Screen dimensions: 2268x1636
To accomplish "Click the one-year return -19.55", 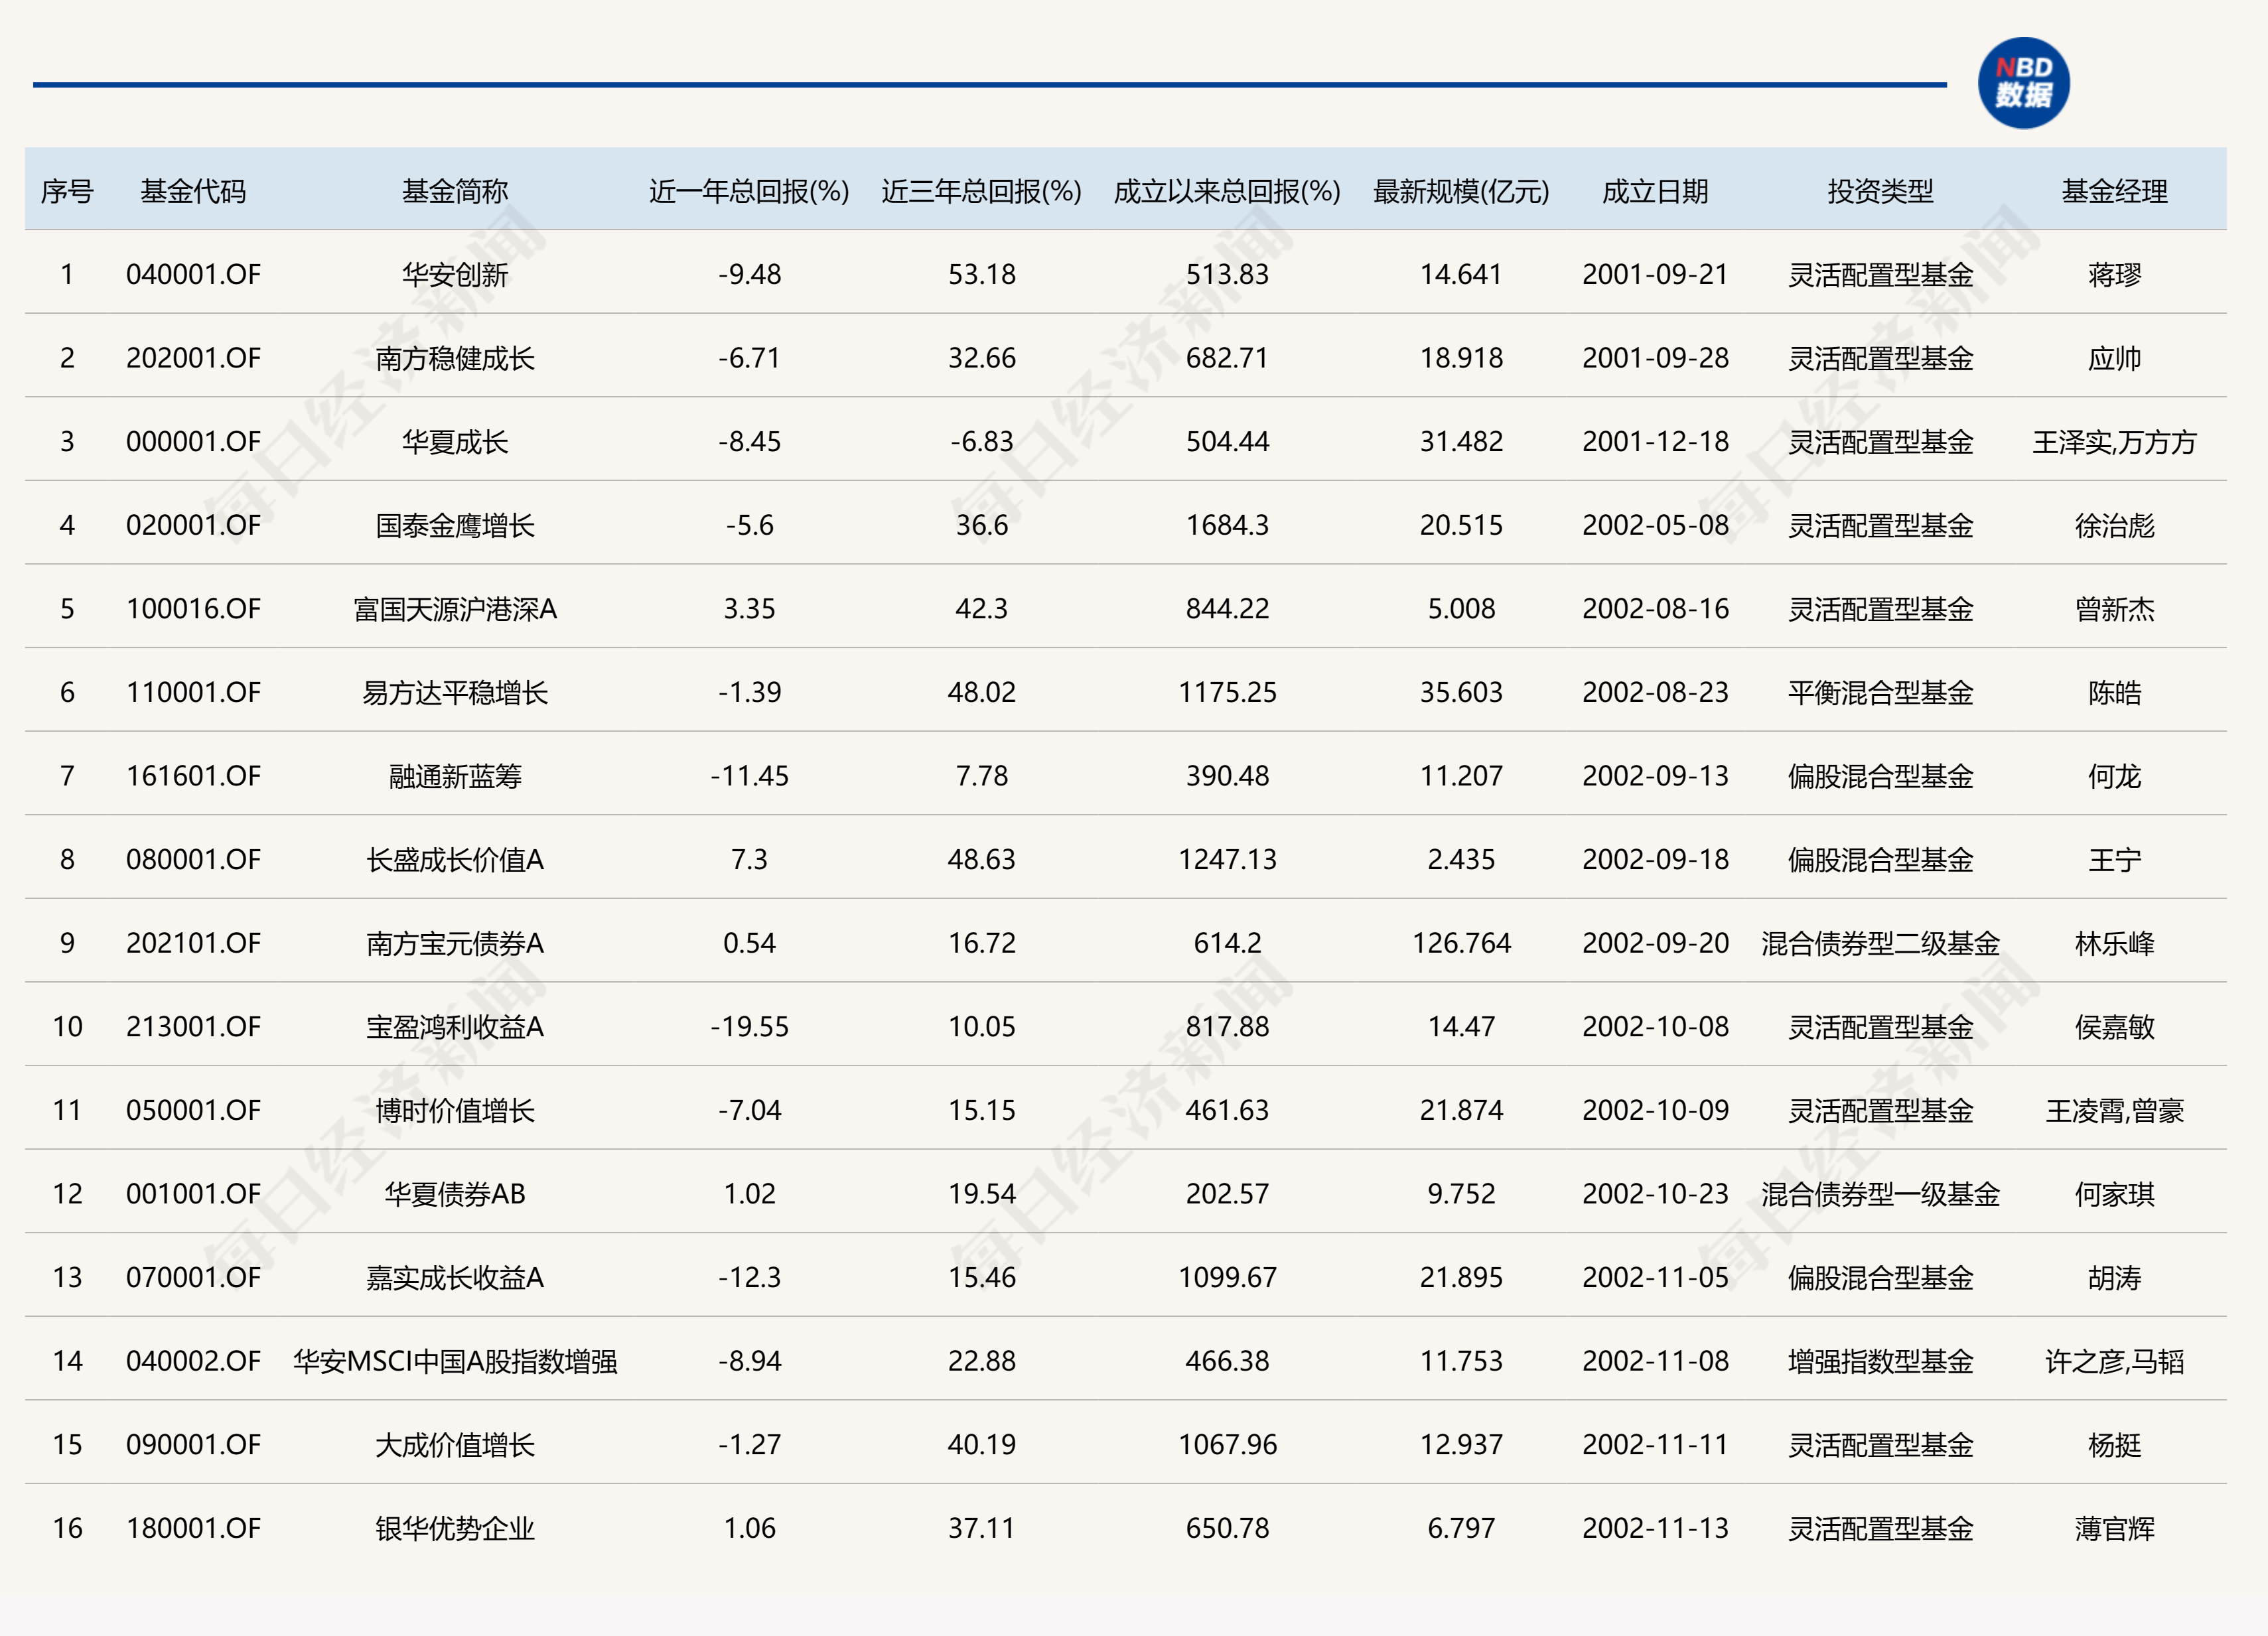I will 749,1027.
